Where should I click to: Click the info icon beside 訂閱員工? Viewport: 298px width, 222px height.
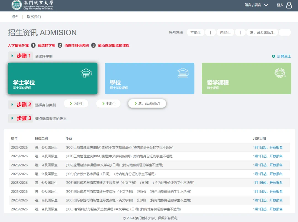pyautogui.click(x=273, y=56)
